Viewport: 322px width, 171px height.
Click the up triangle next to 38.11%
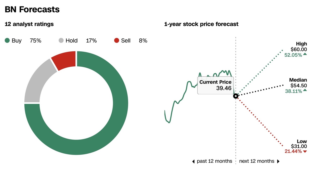[x=305, y=90]
